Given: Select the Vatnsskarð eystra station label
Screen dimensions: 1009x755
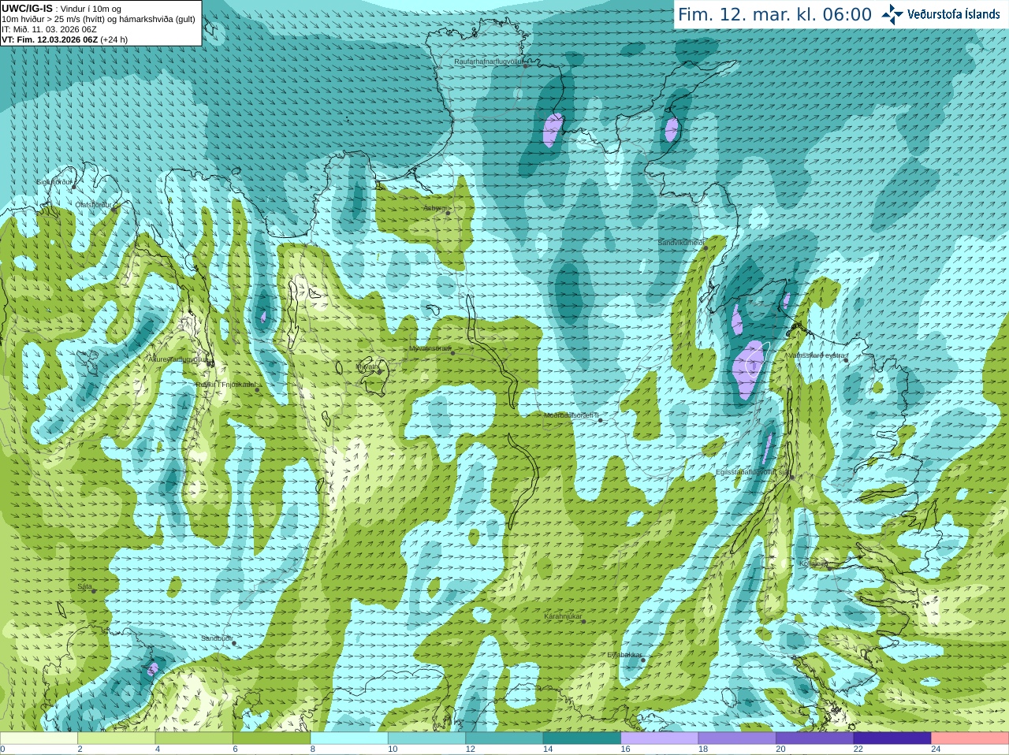Looking at the screenshot, I should click(817, 355).
